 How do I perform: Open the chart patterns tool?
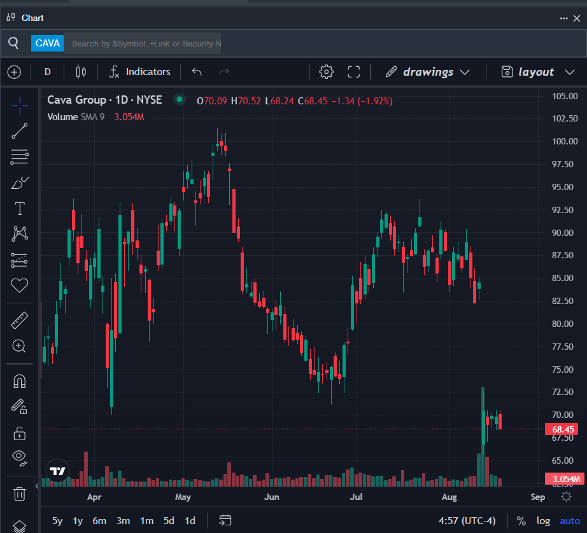pyautogui.click(x=20, y=234)
